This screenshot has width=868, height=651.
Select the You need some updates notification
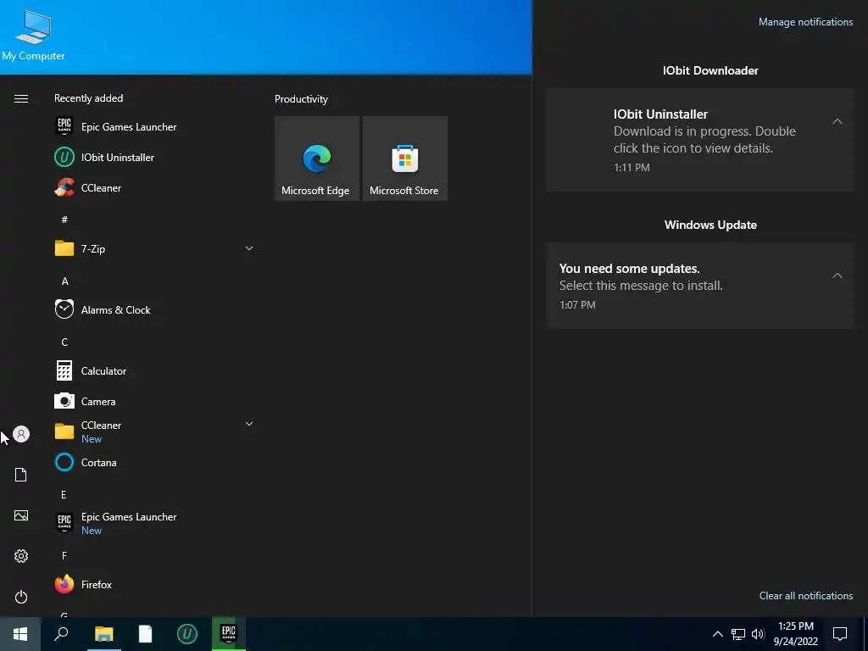tap(700, 286)
